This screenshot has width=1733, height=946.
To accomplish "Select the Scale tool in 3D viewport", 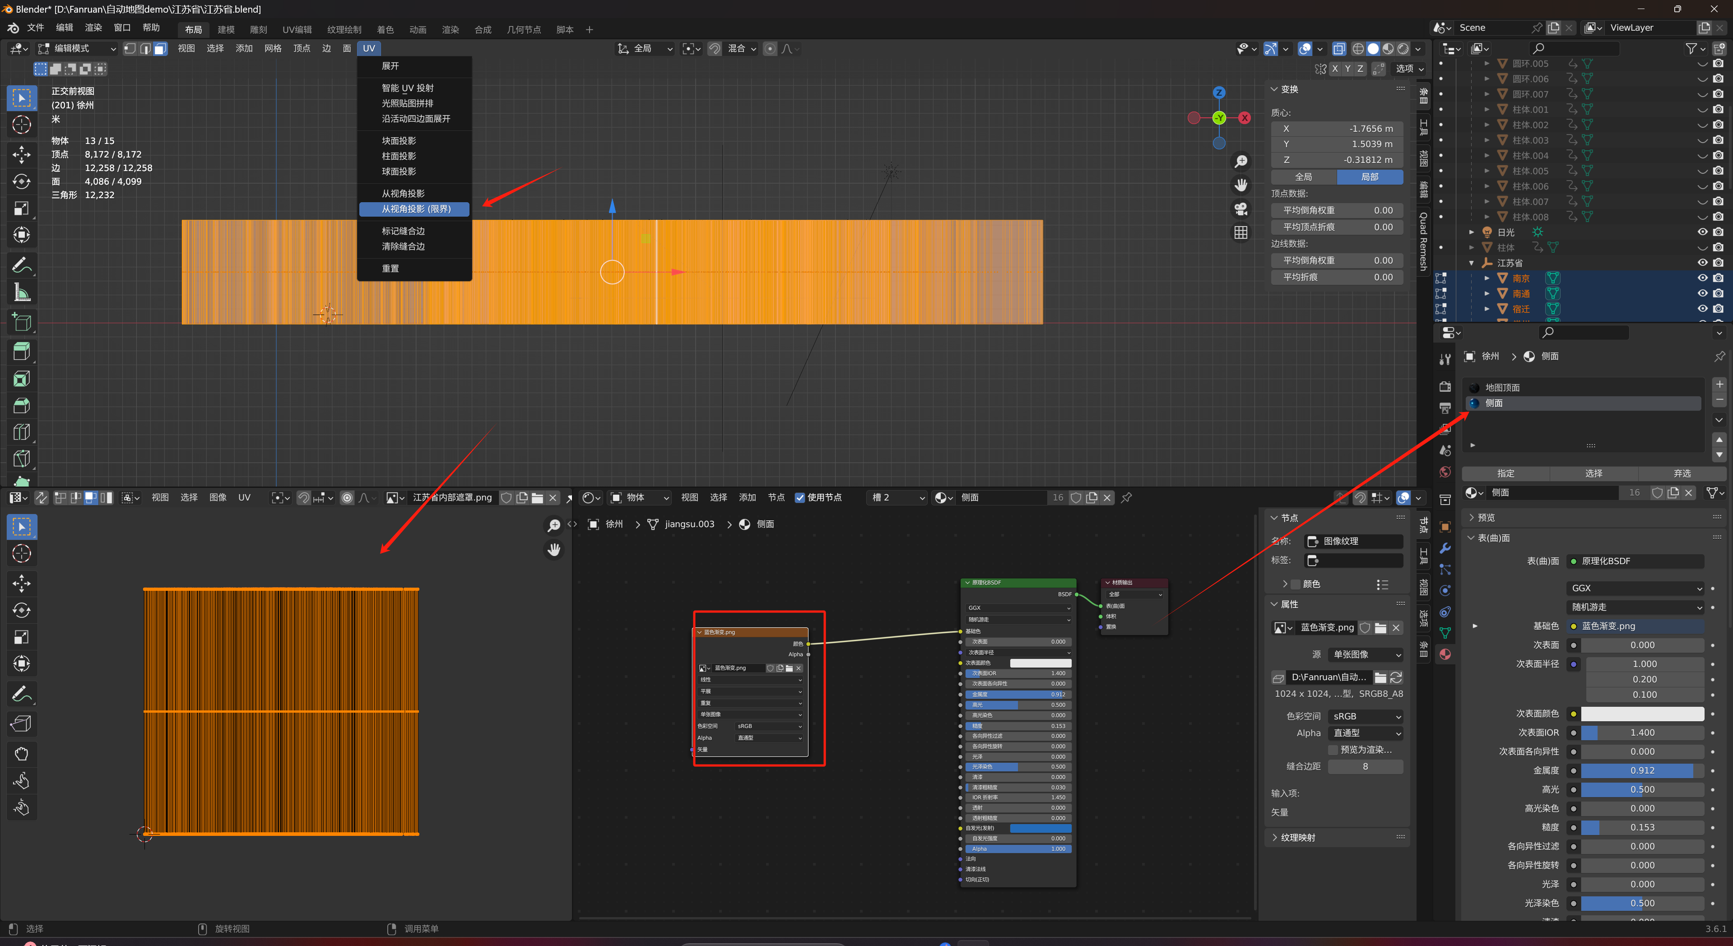I will 22,209.
